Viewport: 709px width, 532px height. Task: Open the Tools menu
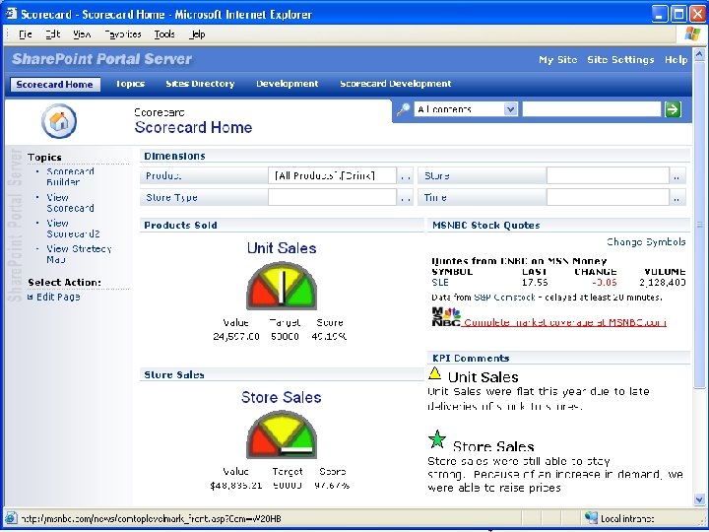[x=164, y=33]
